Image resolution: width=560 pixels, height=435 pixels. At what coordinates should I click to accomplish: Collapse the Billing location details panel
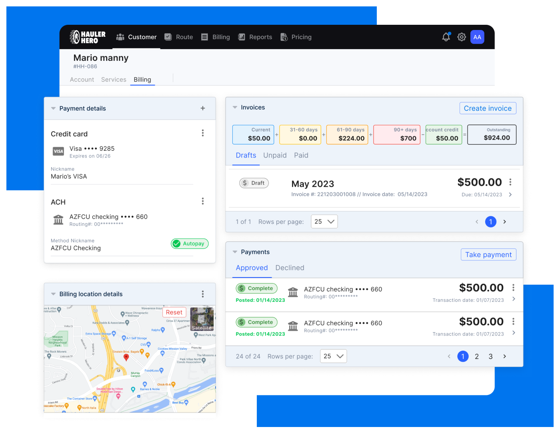pos(53,294)
